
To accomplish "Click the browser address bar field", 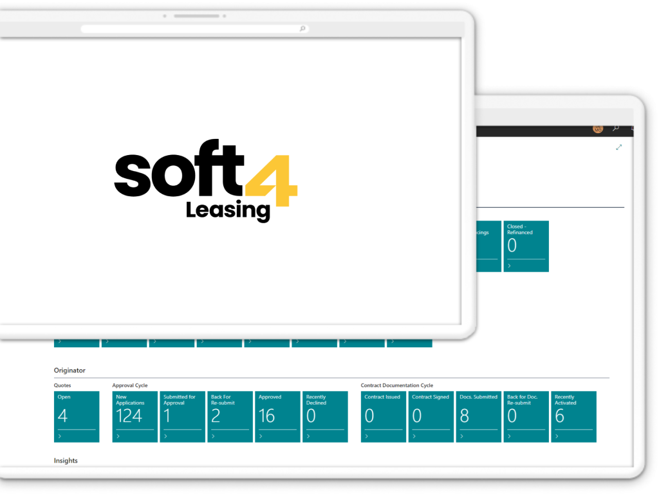I will point(193,29).
